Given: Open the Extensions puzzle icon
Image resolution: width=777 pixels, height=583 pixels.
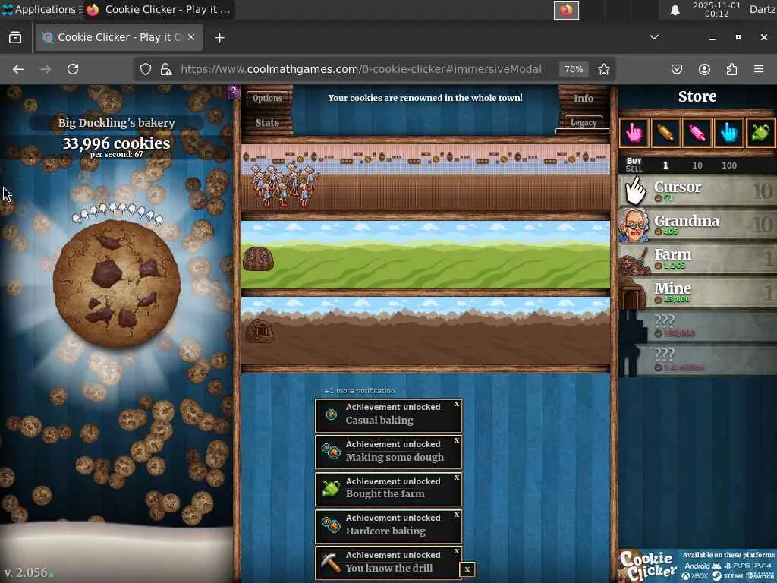Looking at the screenshot, I should (x=731, y=69).
